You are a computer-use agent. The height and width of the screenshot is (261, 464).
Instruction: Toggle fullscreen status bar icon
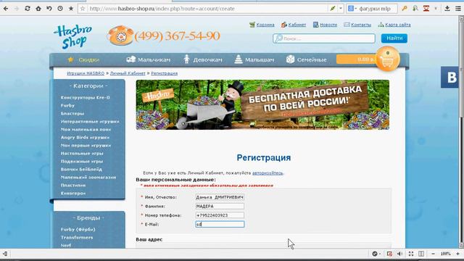point(411,254)
